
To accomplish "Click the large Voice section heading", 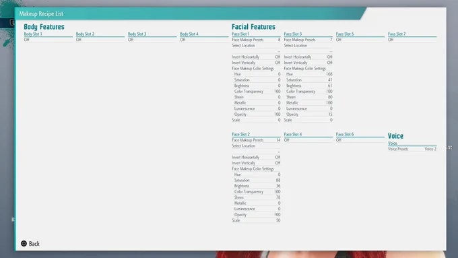I will 395,136.
